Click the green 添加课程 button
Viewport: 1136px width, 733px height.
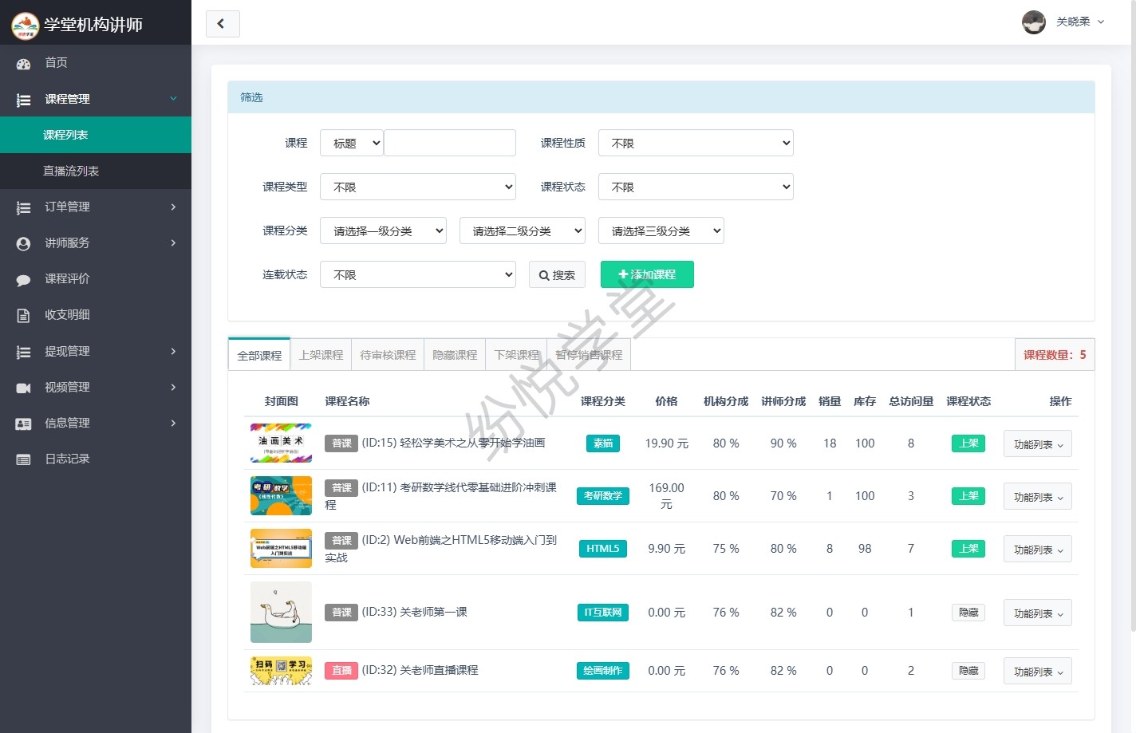pos(647,274)
